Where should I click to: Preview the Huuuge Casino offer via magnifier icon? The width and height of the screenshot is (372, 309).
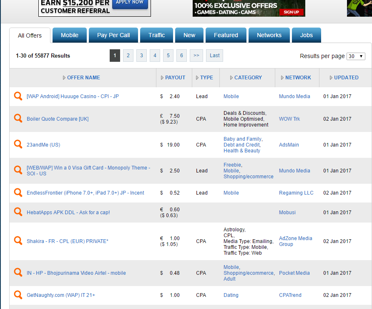(x=18, y=96)
